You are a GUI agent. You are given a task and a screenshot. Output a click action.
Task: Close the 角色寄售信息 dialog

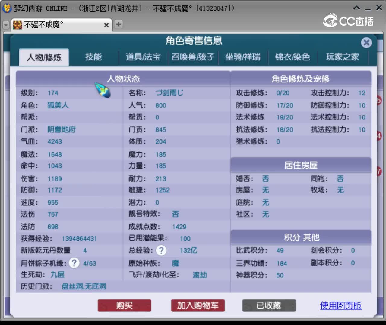tap(366, 43)
